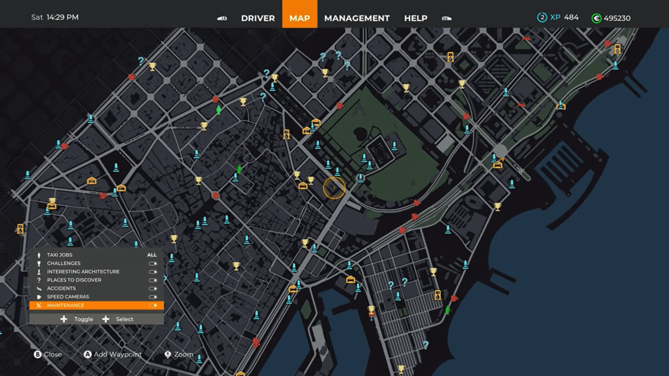Click the RB bumper icon beside HELP
Viewport: 669px width, 376px height.
coord(446,18)
